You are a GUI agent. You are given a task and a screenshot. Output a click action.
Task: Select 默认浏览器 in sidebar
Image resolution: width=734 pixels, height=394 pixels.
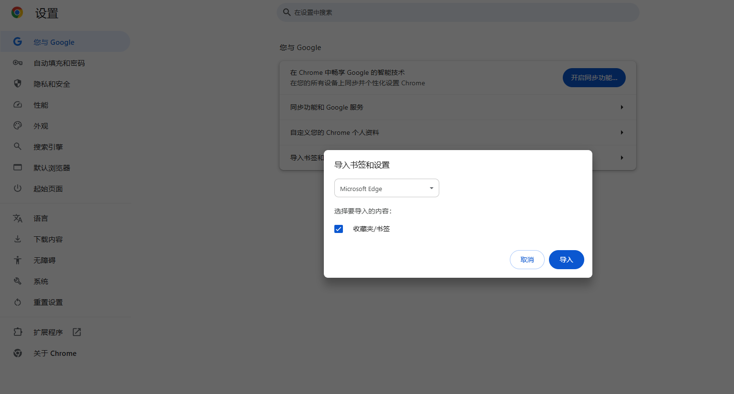(x=65, y=168)
